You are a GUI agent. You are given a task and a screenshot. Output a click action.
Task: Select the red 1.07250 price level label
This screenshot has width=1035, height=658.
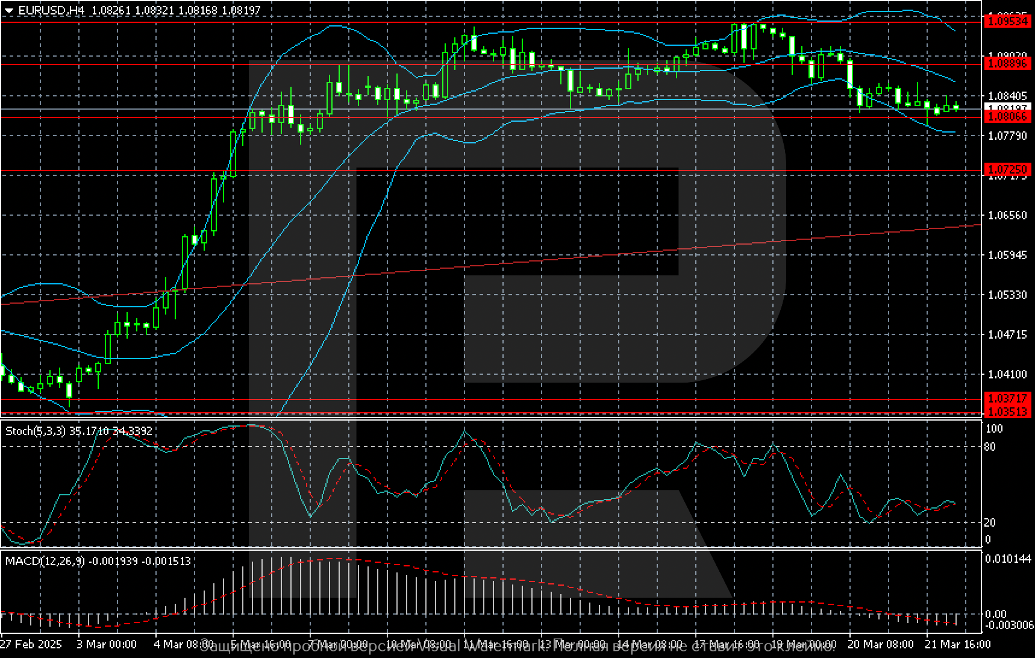coord(1007,170)
